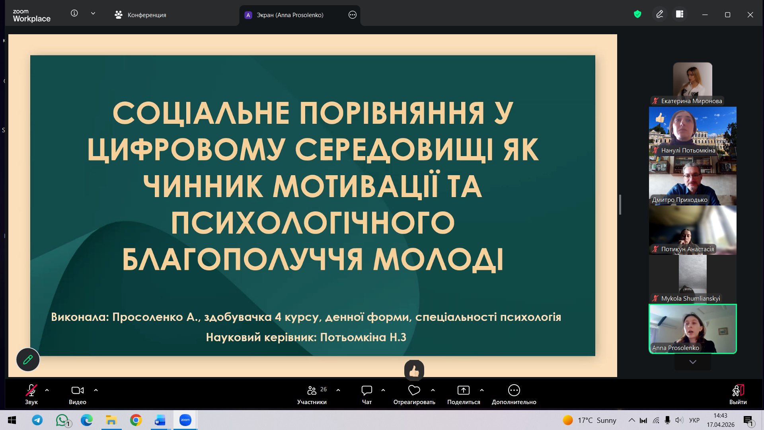Toggle the view layout icon in title bar

point(680,14)
